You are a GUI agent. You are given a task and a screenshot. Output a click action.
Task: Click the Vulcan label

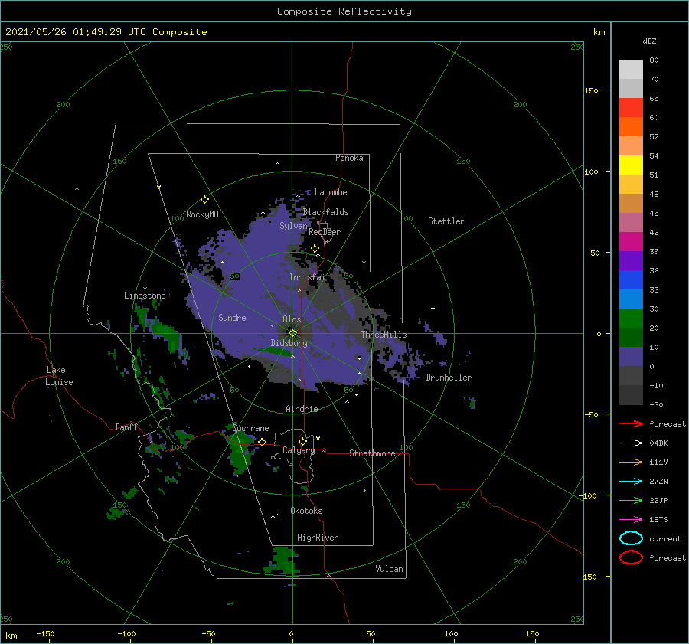[x=390, y=569]
